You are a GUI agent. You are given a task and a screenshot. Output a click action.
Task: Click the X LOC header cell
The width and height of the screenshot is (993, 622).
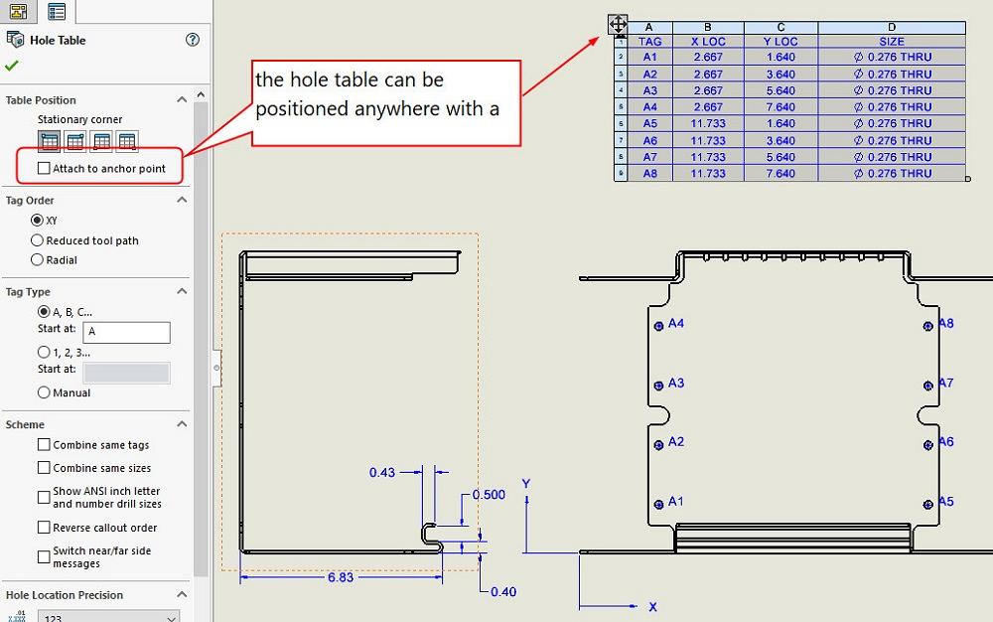tap(708, 42)
